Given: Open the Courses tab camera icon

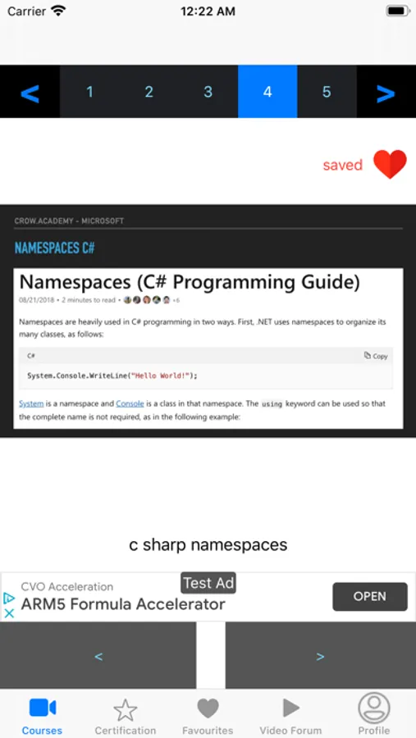Looking at the screenshot, I should pos(43,708).
